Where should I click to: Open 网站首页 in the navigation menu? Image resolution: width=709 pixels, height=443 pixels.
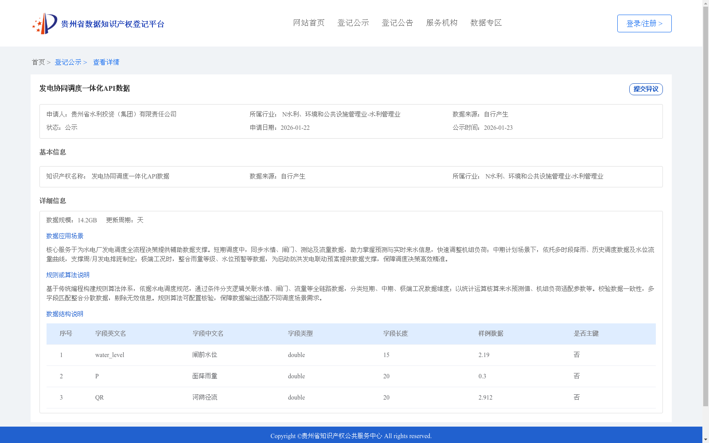(x=309, y=23)
